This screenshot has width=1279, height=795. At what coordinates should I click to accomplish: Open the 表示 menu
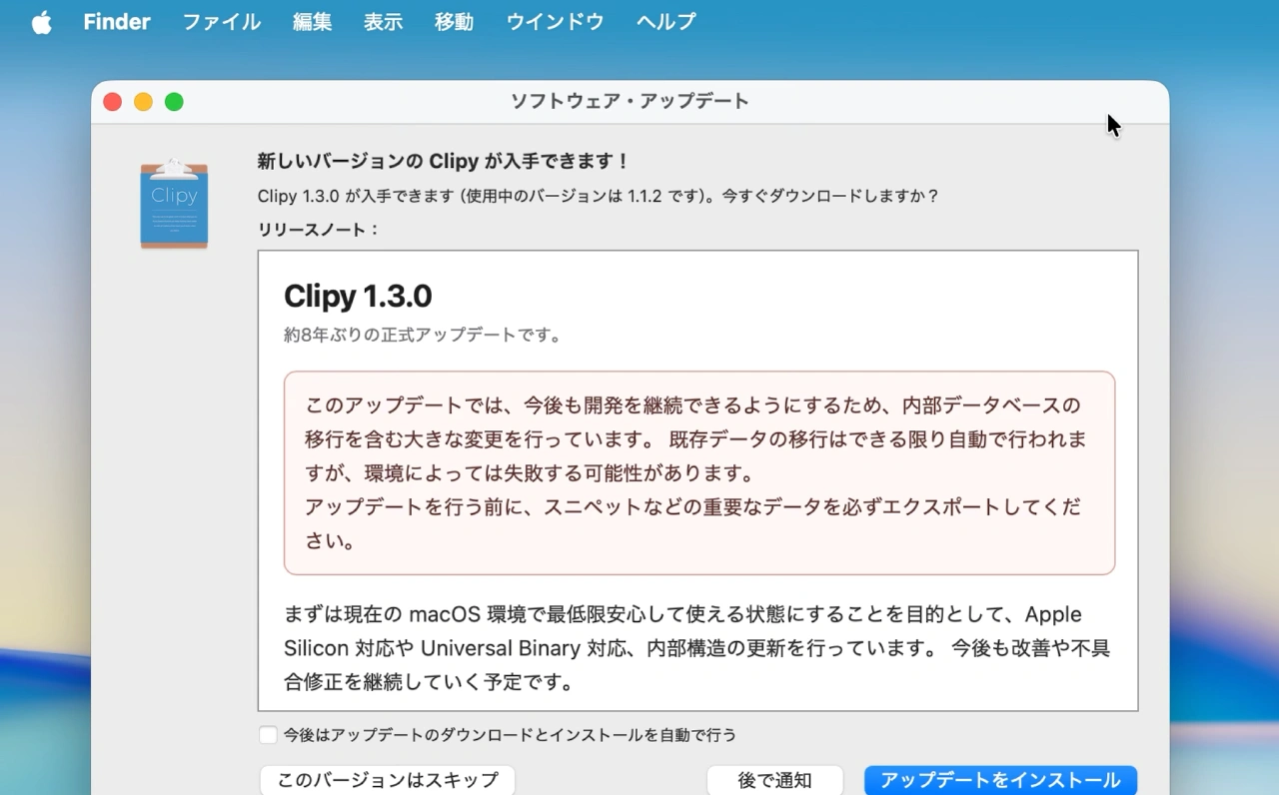pos(384,22)
